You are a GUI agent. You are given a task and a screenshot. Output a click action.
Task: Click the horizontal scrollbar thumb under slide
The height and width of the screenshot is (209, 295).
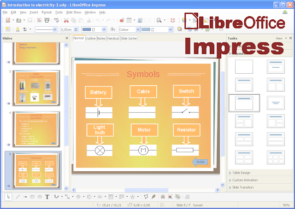147,190
